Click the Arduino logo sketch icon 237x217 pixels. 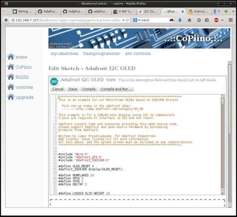click(54, 82)
